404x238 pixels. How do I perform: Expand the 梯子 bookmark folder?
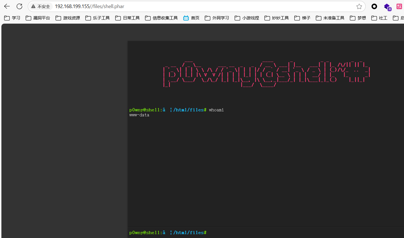click(302, 18)
